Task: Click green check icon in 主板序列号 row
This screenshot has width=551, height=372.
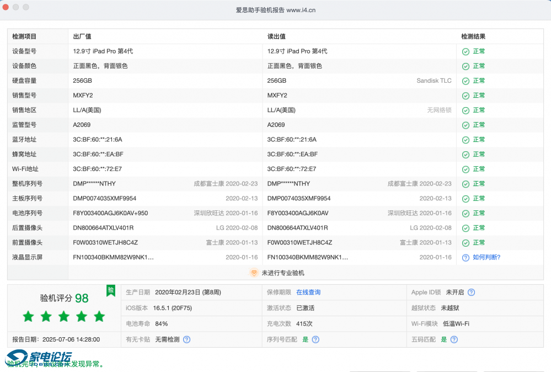Action: point(466,199)
